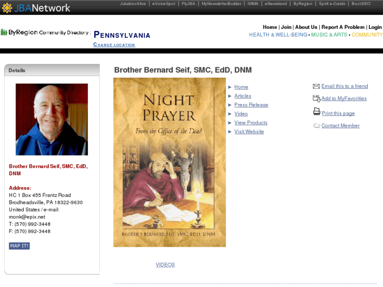
Task: Click the JBA Network logo
Action: point(36,7)
